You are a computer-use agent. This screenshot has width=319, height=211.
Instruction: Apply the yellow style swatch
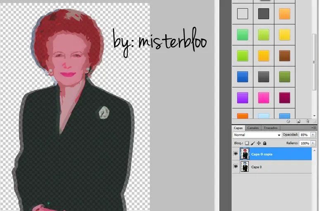tap(285, 35)
